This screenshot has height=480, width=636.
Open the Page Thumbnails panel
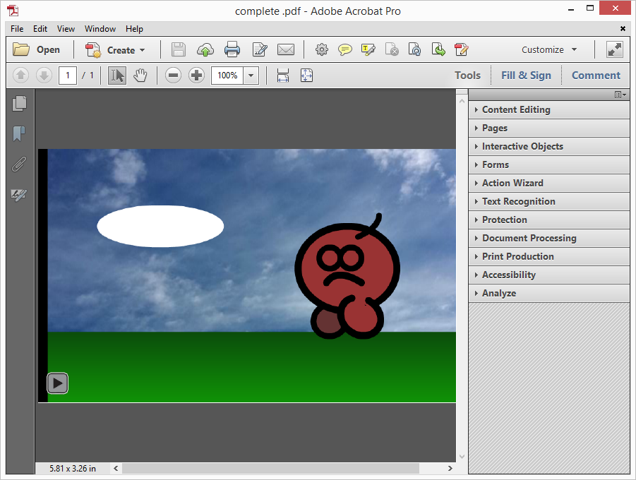coord(19,104)
